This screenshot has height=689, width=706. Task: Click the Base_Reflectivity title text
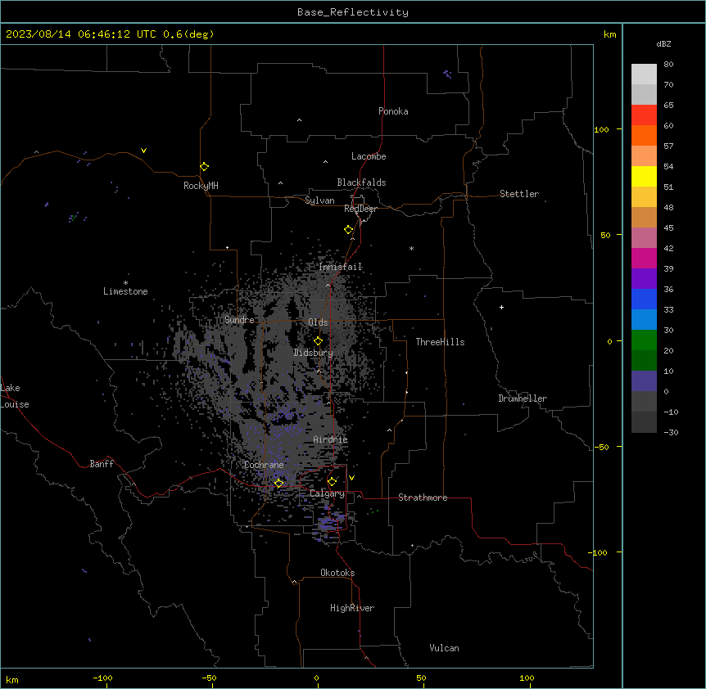pos(353,12)
